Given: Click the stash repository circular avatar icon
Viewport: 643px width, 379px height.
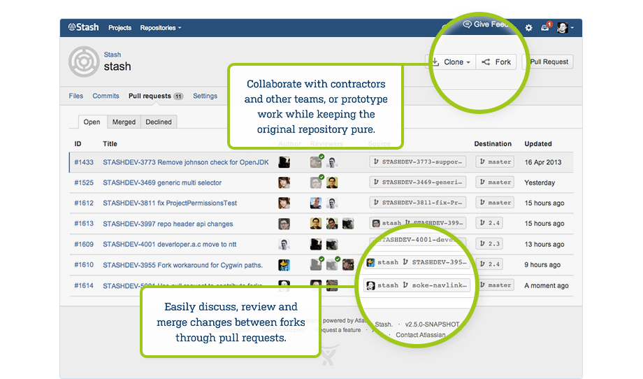Looking at the screenshot, I should tap(83, 62).
